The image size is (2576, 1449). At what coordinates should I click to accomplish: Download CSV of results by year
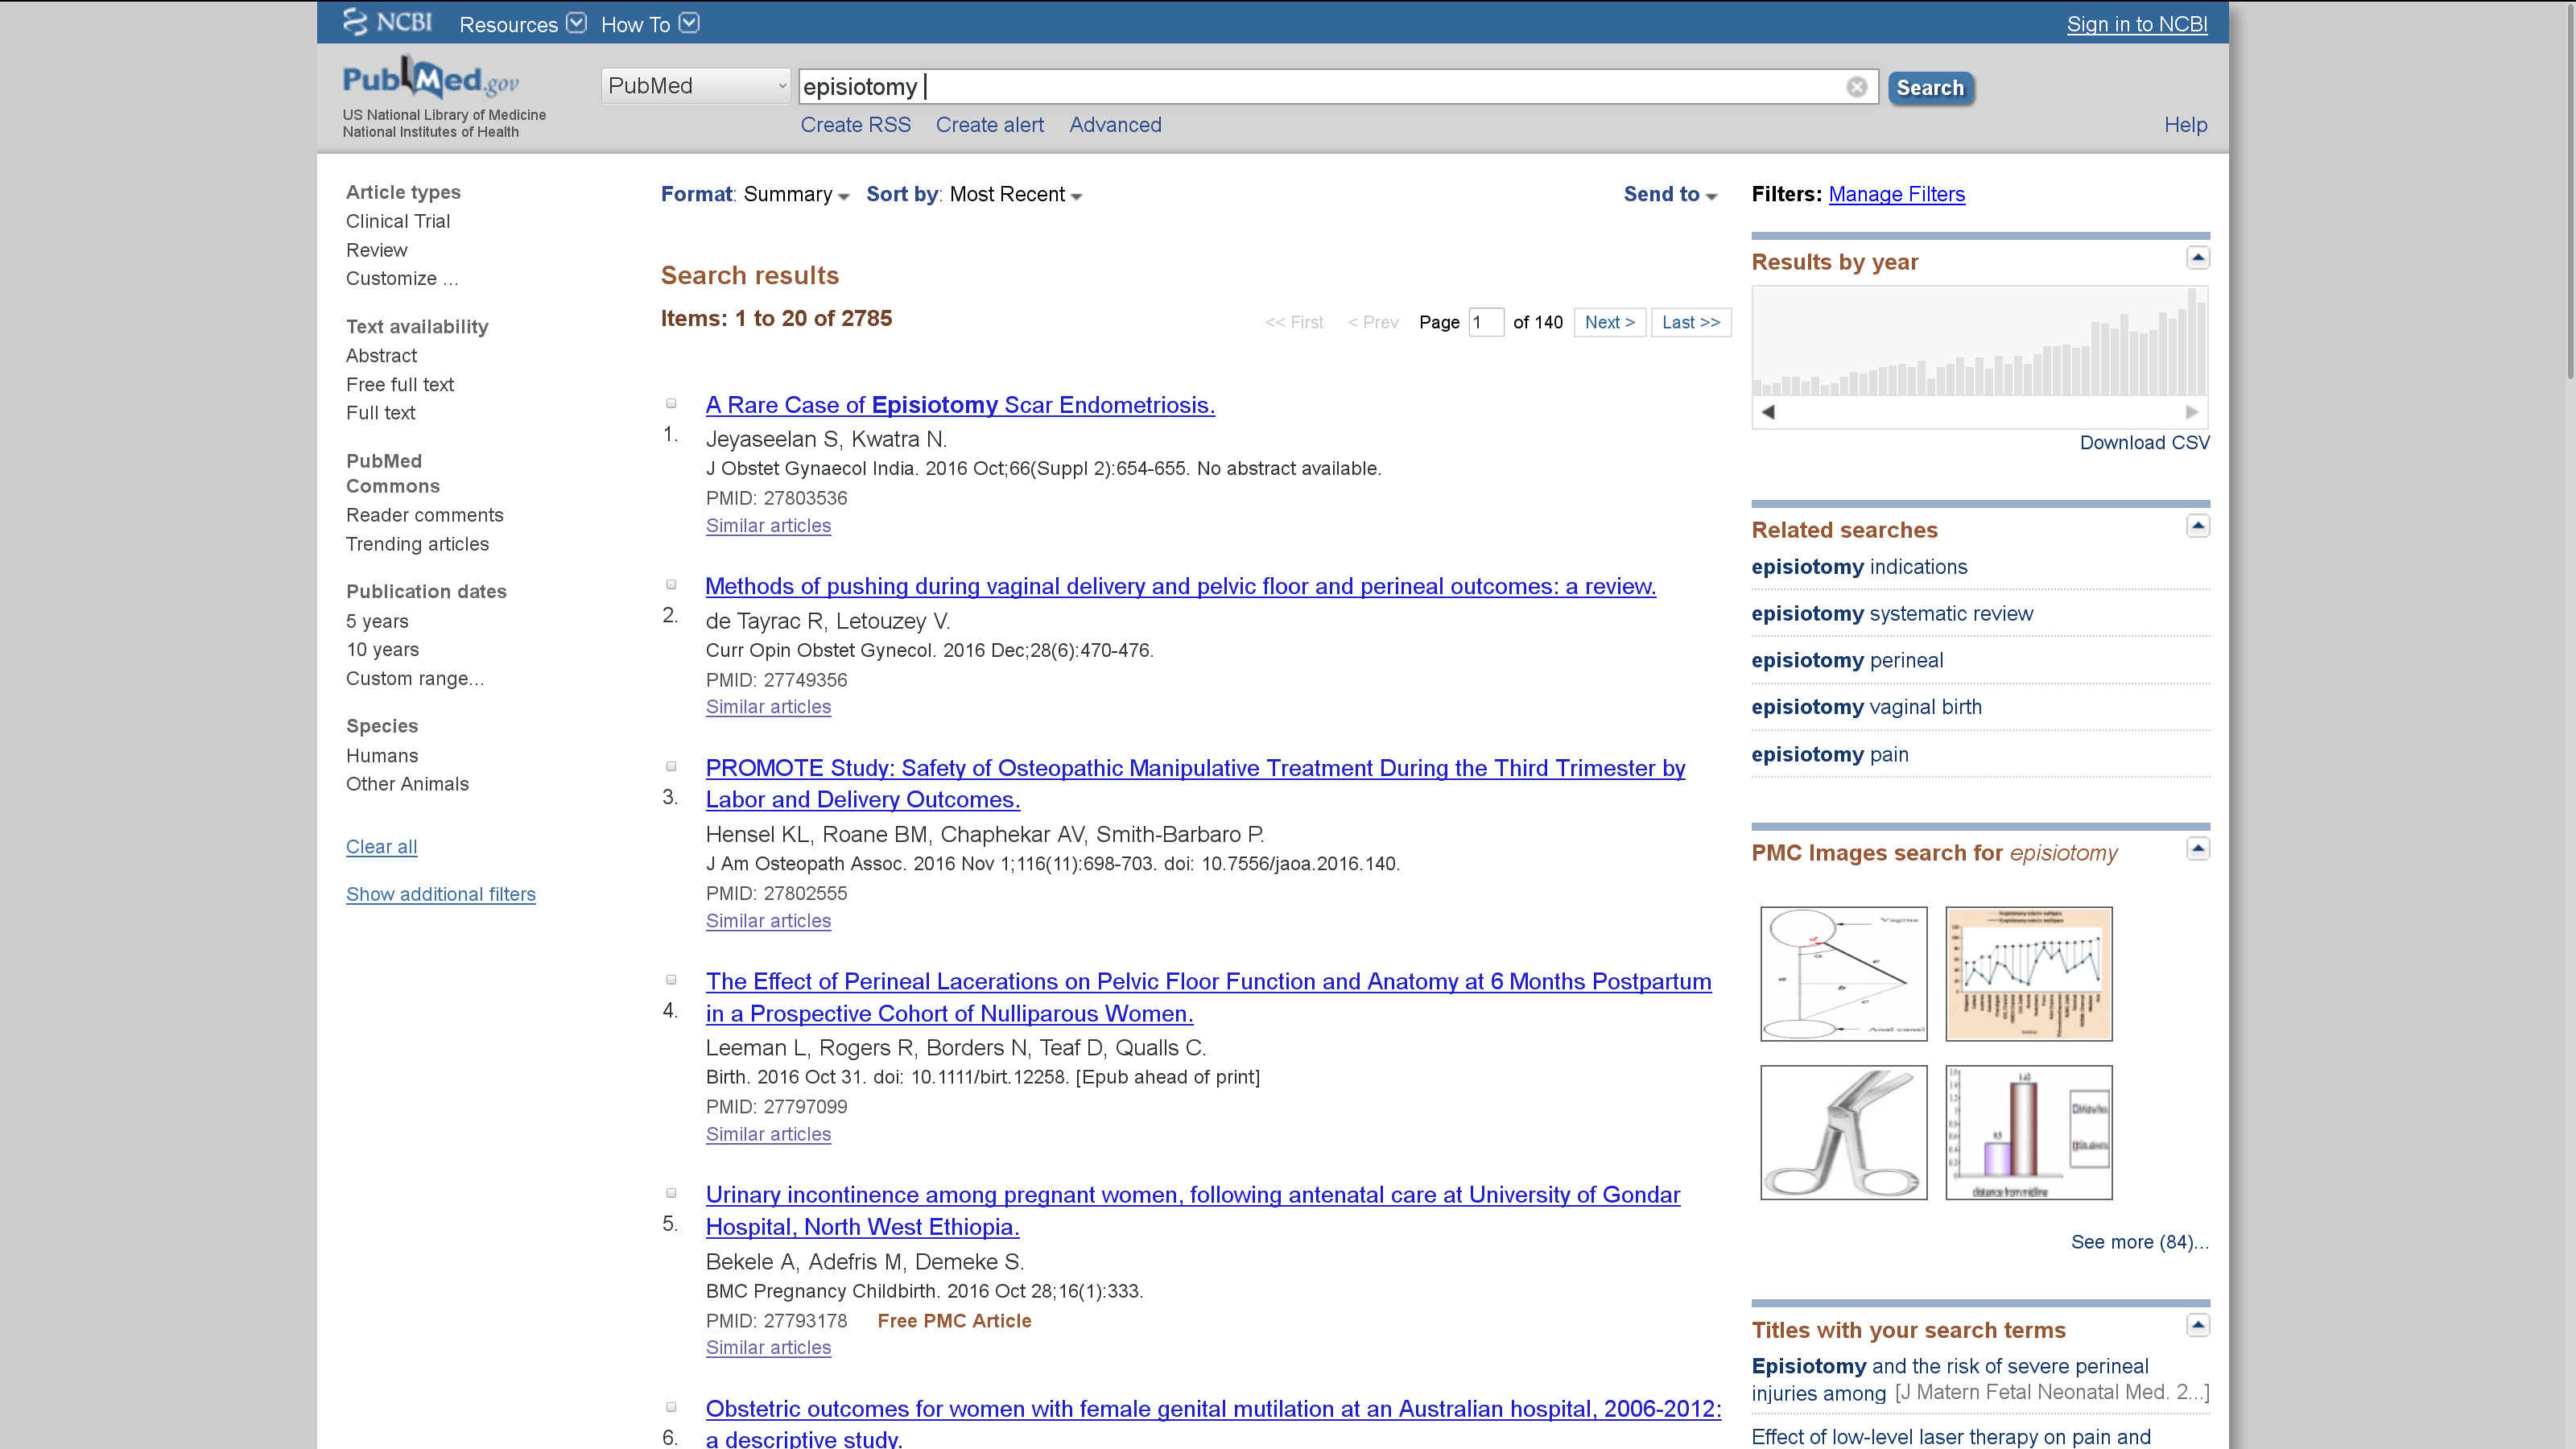coord(2144,442)
